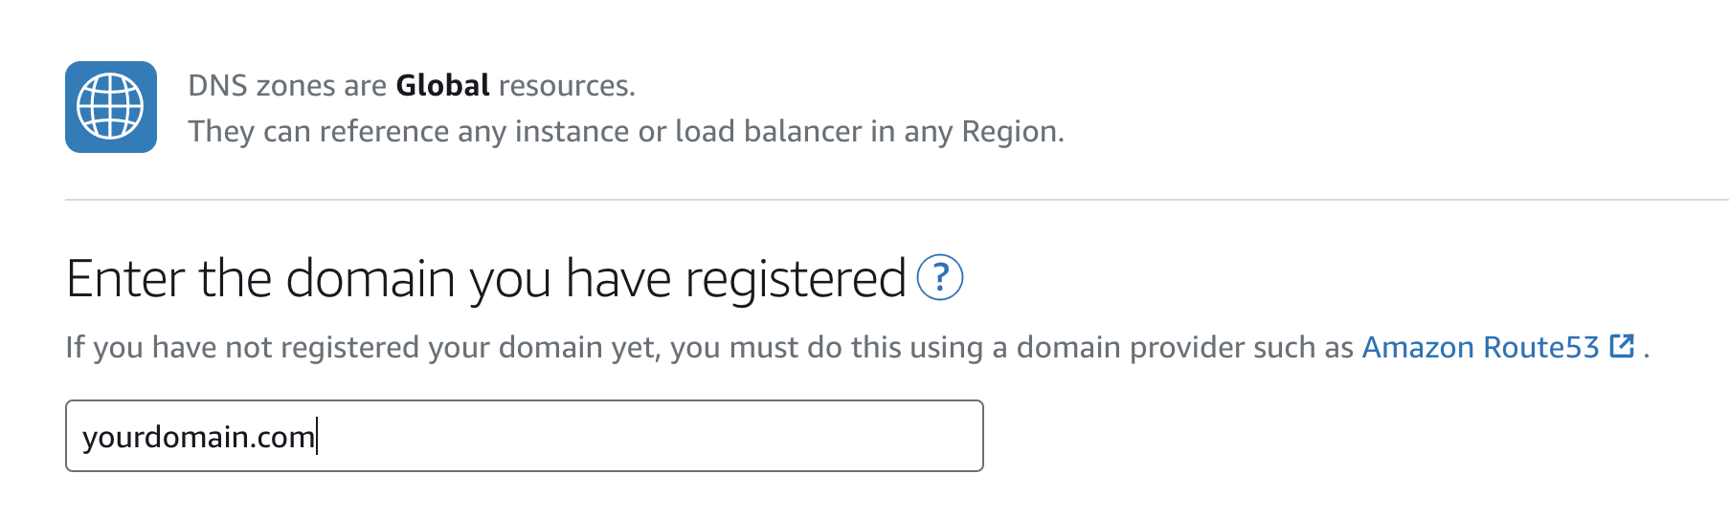
Task: Click the word "Region" in the note
Action: point(1010,131)
